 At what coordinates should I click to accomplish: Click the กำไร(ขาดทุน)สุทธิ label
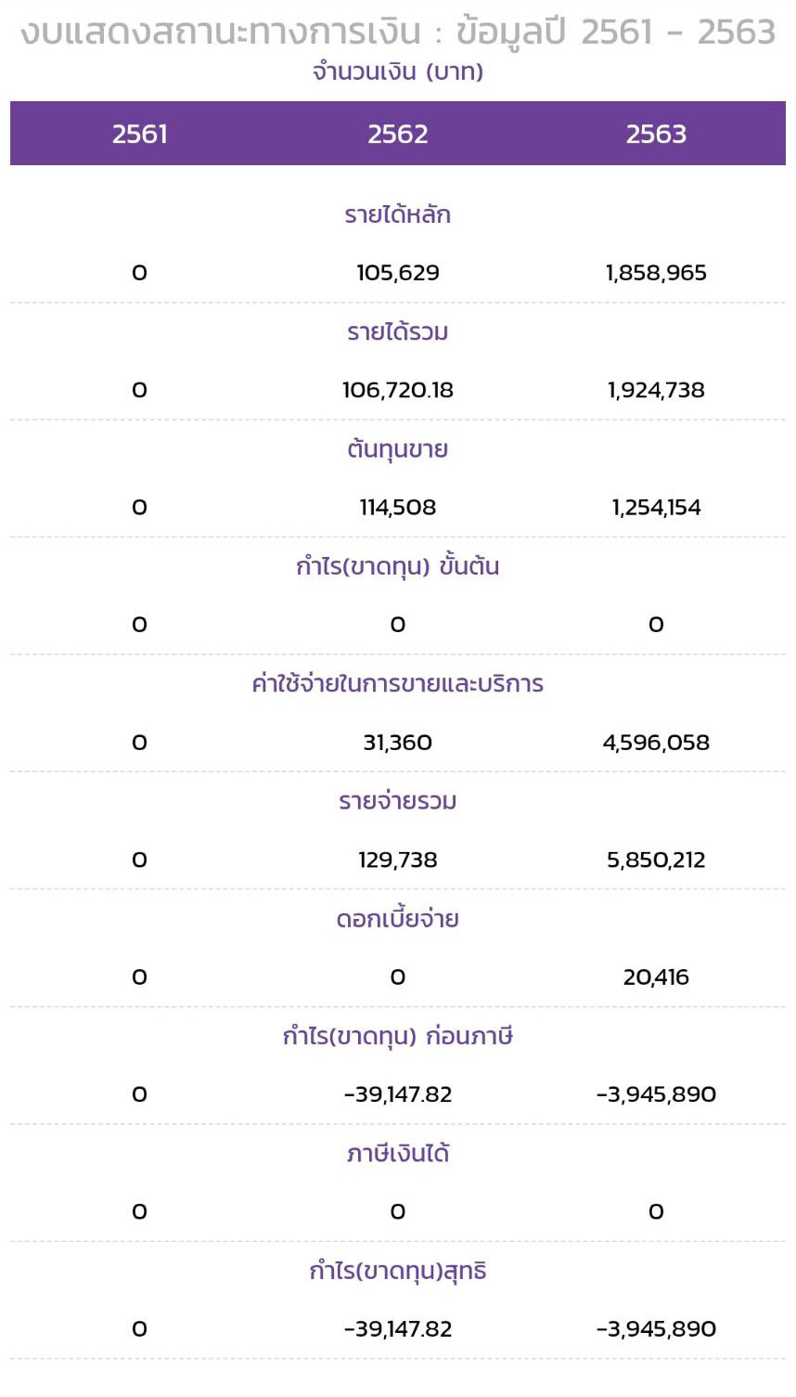(x=398, y=1271)
